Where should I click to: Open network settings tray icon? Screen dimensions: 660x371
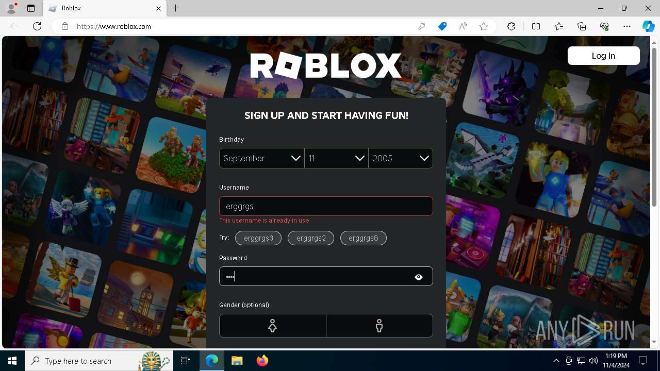click(x=581, y=361)
